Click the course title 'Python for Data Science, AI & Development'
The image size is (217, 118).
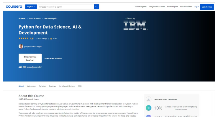pos(50,30)
